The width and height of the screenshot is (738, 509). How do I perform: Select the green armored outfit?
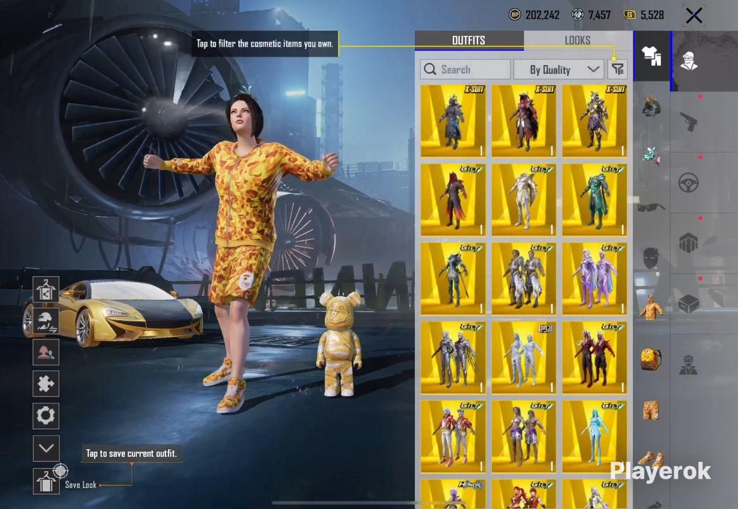594,200
